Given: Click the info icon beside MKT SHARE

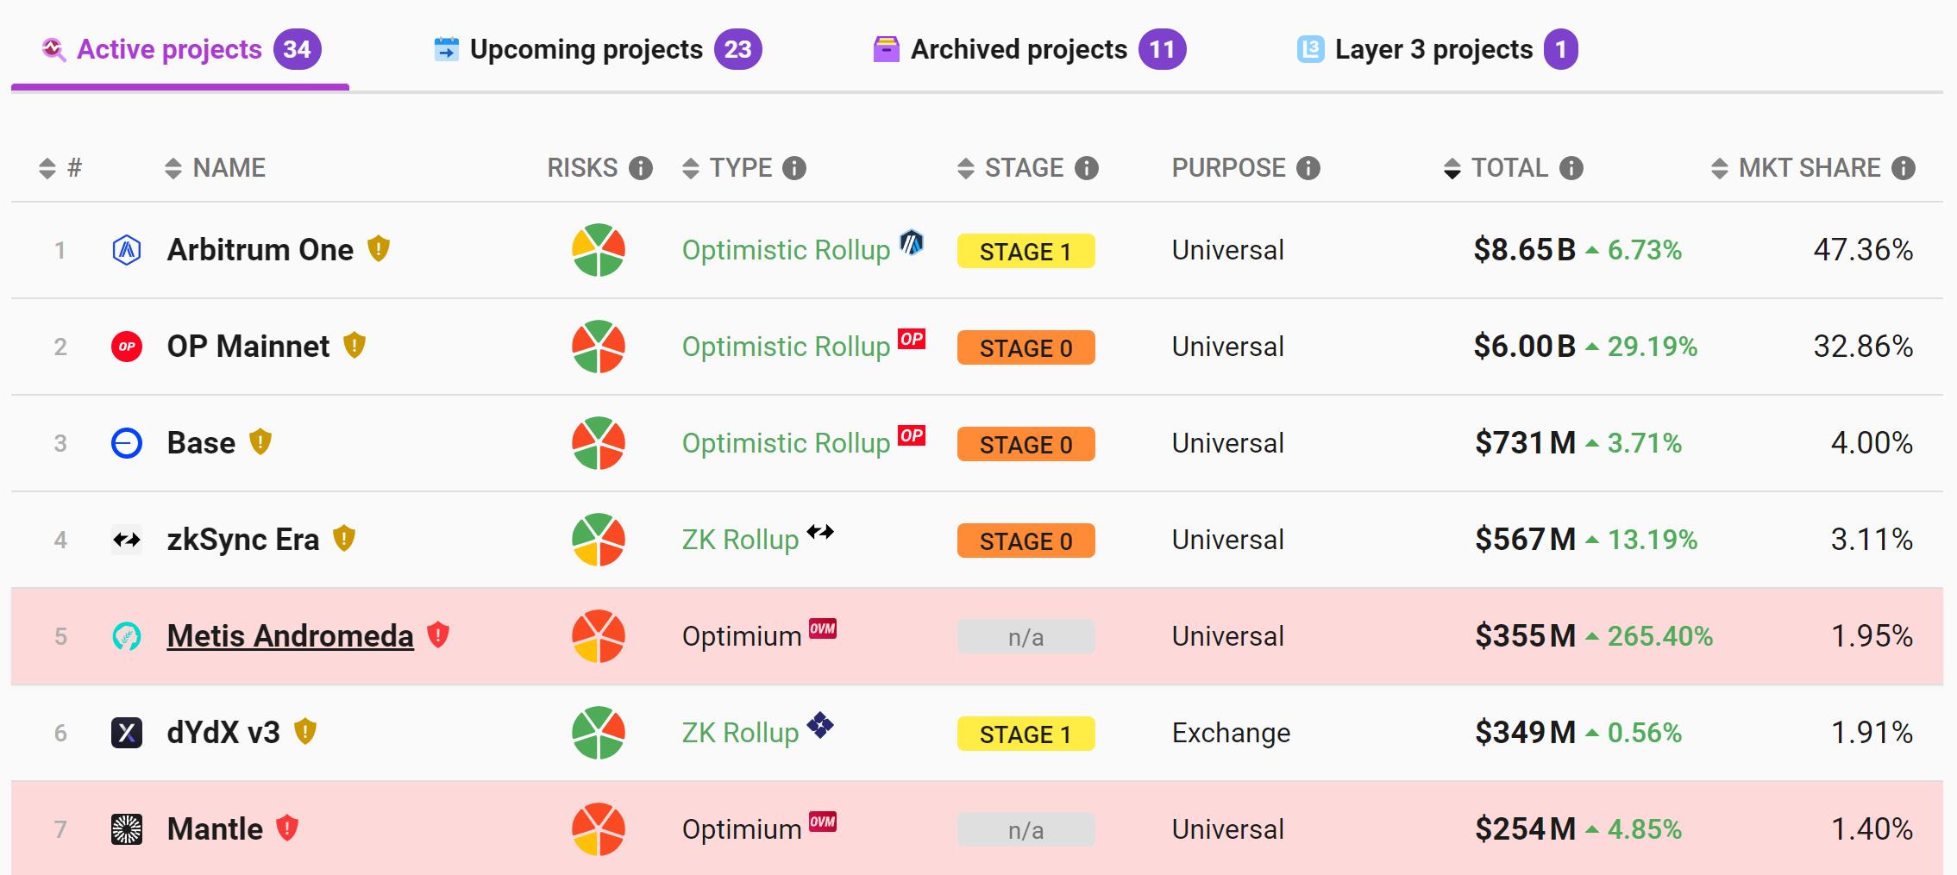Looking at the screenshot, I should coord(1904,168).
